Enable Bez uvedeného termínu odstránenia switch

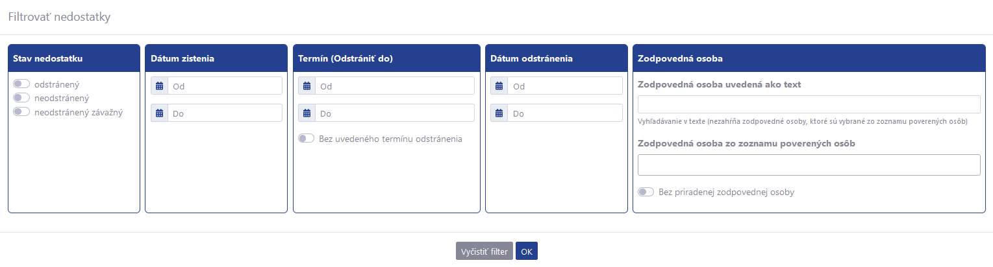[x=306, y=138]
